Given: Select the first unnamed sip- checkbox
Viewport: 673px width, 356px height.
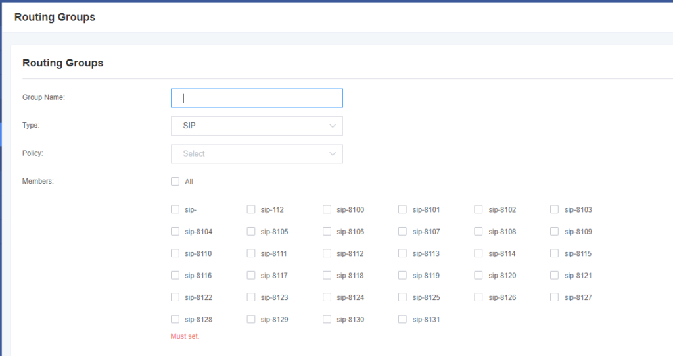Looking at the screenshot, I should (x=175, y=210).
